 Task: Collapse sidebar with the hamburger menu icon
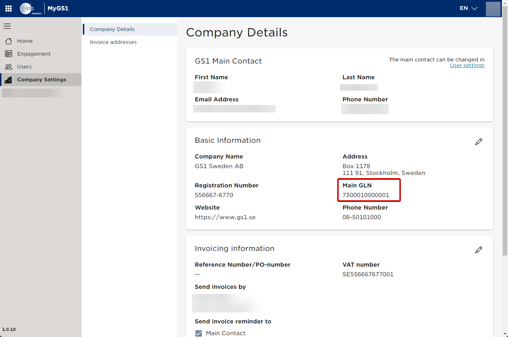click(7, 26)
